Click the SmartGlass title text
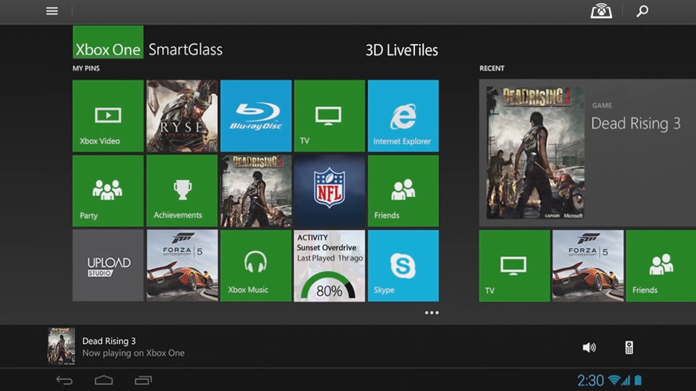 coord(185,49)
